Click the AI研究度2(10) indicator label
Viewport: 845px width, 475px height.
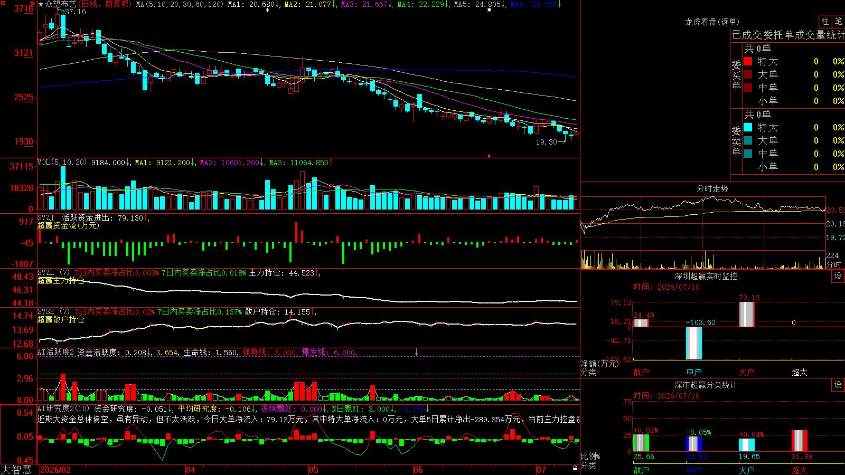64,409
